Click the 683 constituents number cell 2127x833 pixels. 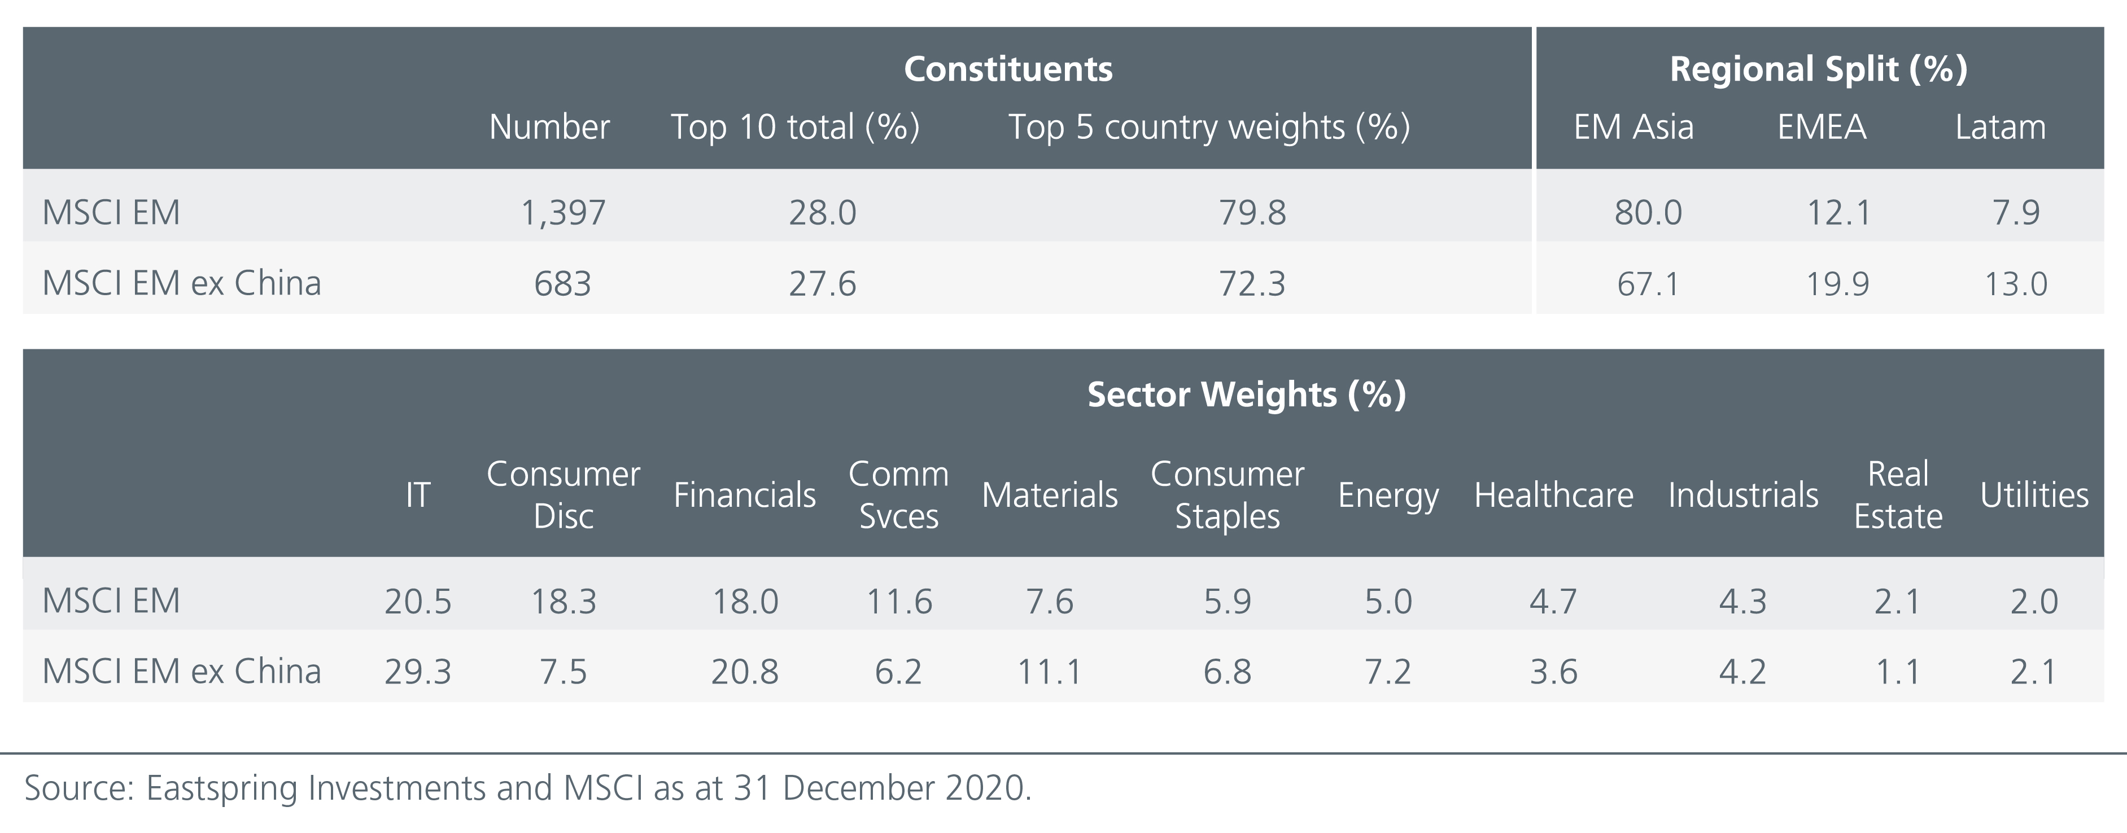coord(562,284)
